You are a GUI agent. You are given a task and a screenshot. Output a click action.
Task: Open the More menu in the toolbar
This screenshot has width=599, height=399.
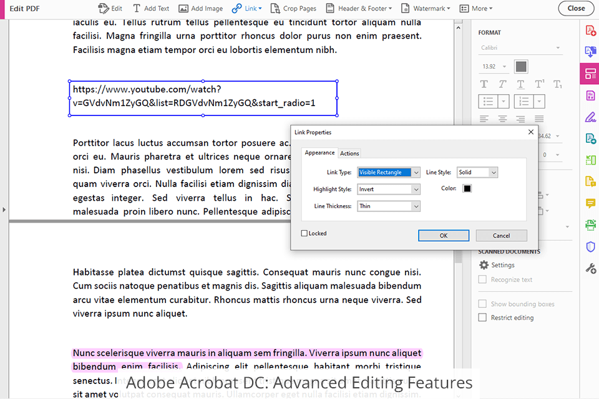pos(476,8)
